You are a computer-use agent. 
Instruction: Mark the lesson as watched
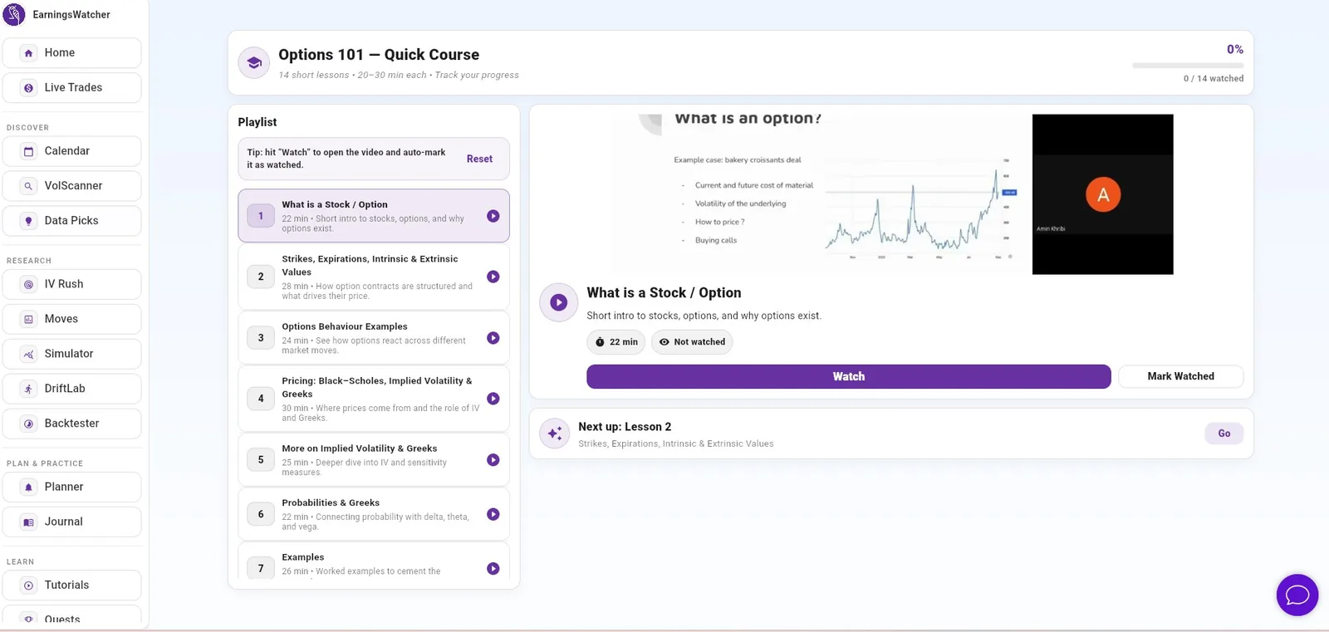(x=1180, y=376)
